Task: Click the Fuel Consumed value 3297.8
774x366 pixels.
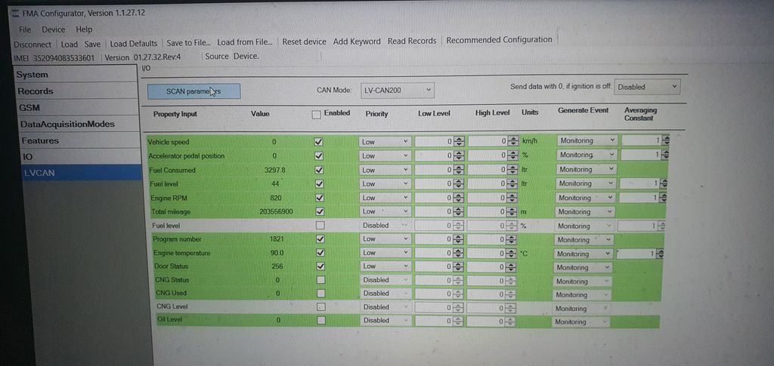Action: [x=275, y=170]
